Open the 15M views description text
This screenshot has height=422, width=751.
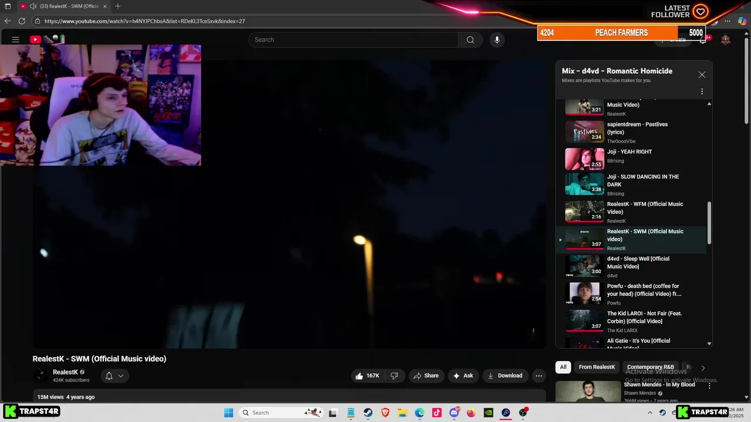66,397
